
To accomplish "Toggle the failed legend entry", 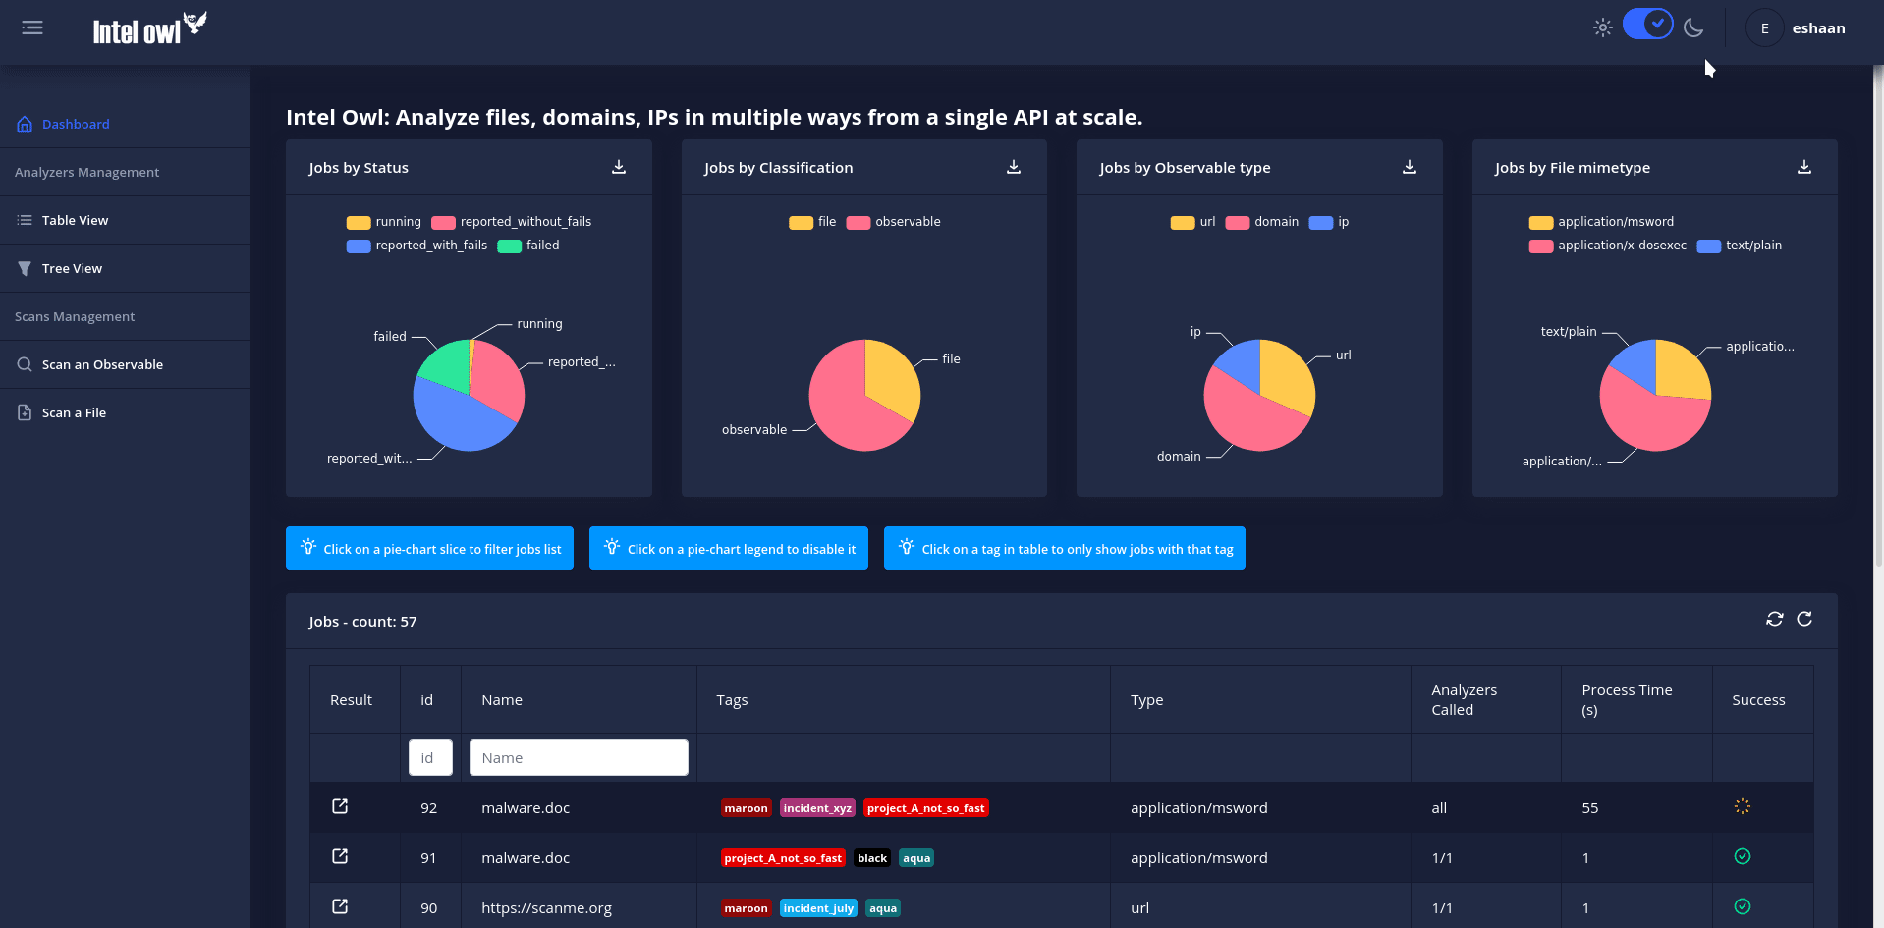I will click(x=528, y=246).
